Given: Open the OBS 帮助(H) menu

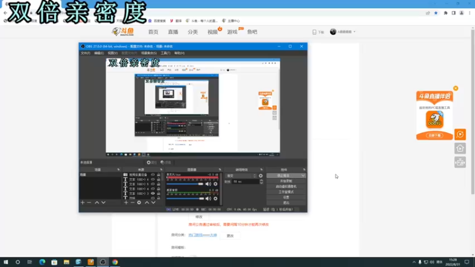Looking at the screenshot, I should point(179,53).
